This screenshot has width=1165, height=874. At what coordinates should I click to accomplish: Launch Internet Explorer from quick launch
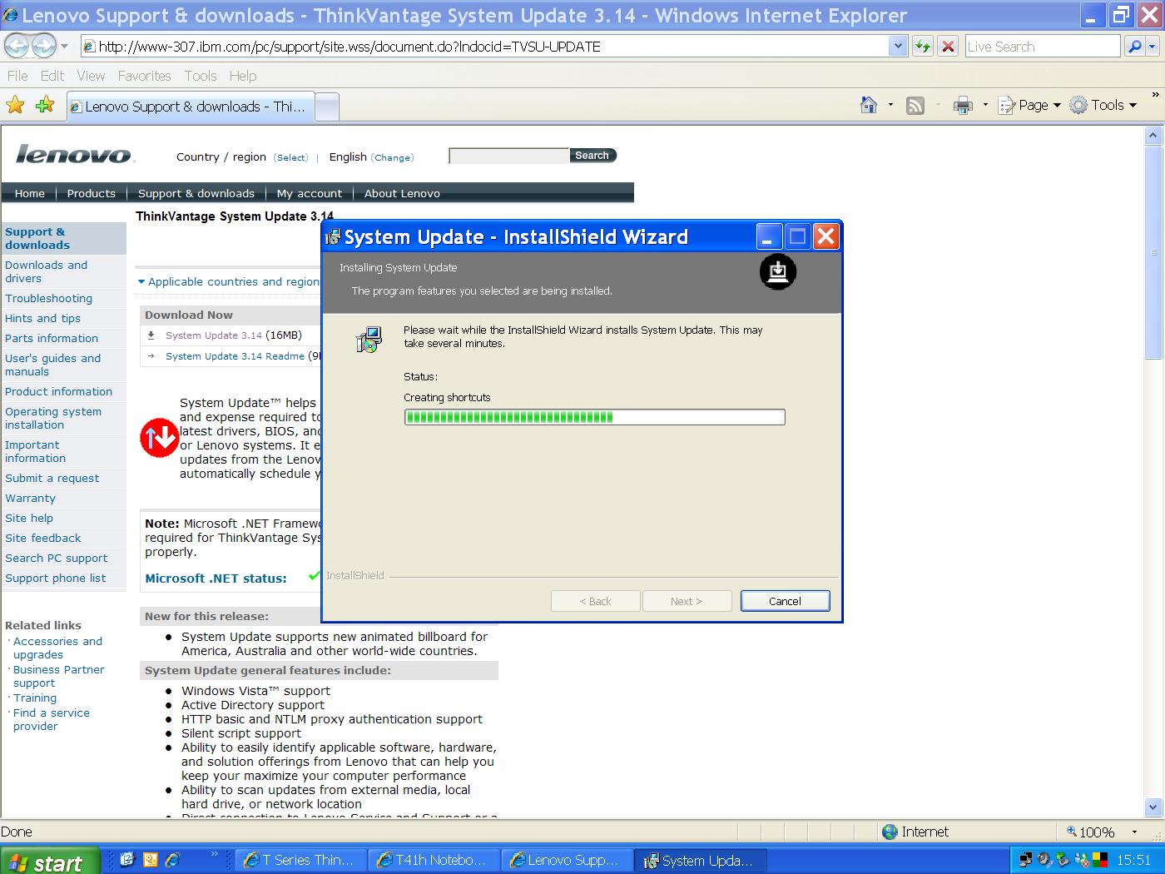pos(172,860)
